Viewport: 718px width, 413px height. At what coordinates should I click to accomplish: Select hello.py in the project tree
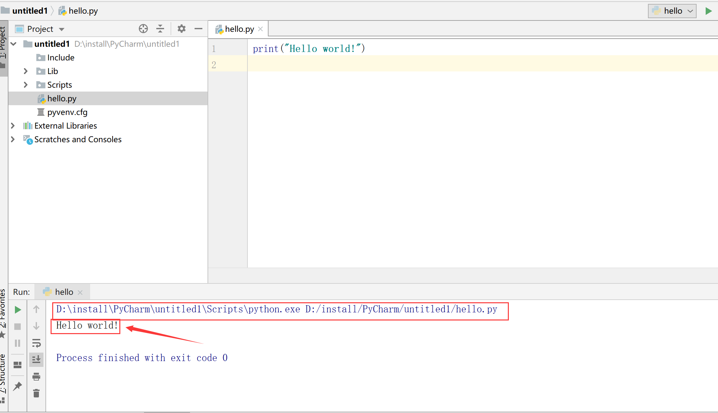108,98
